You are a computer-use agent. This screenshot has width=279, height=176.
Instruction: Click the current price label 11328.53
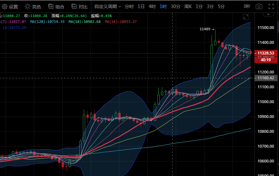pyautogui.click(x=266, y=53)
